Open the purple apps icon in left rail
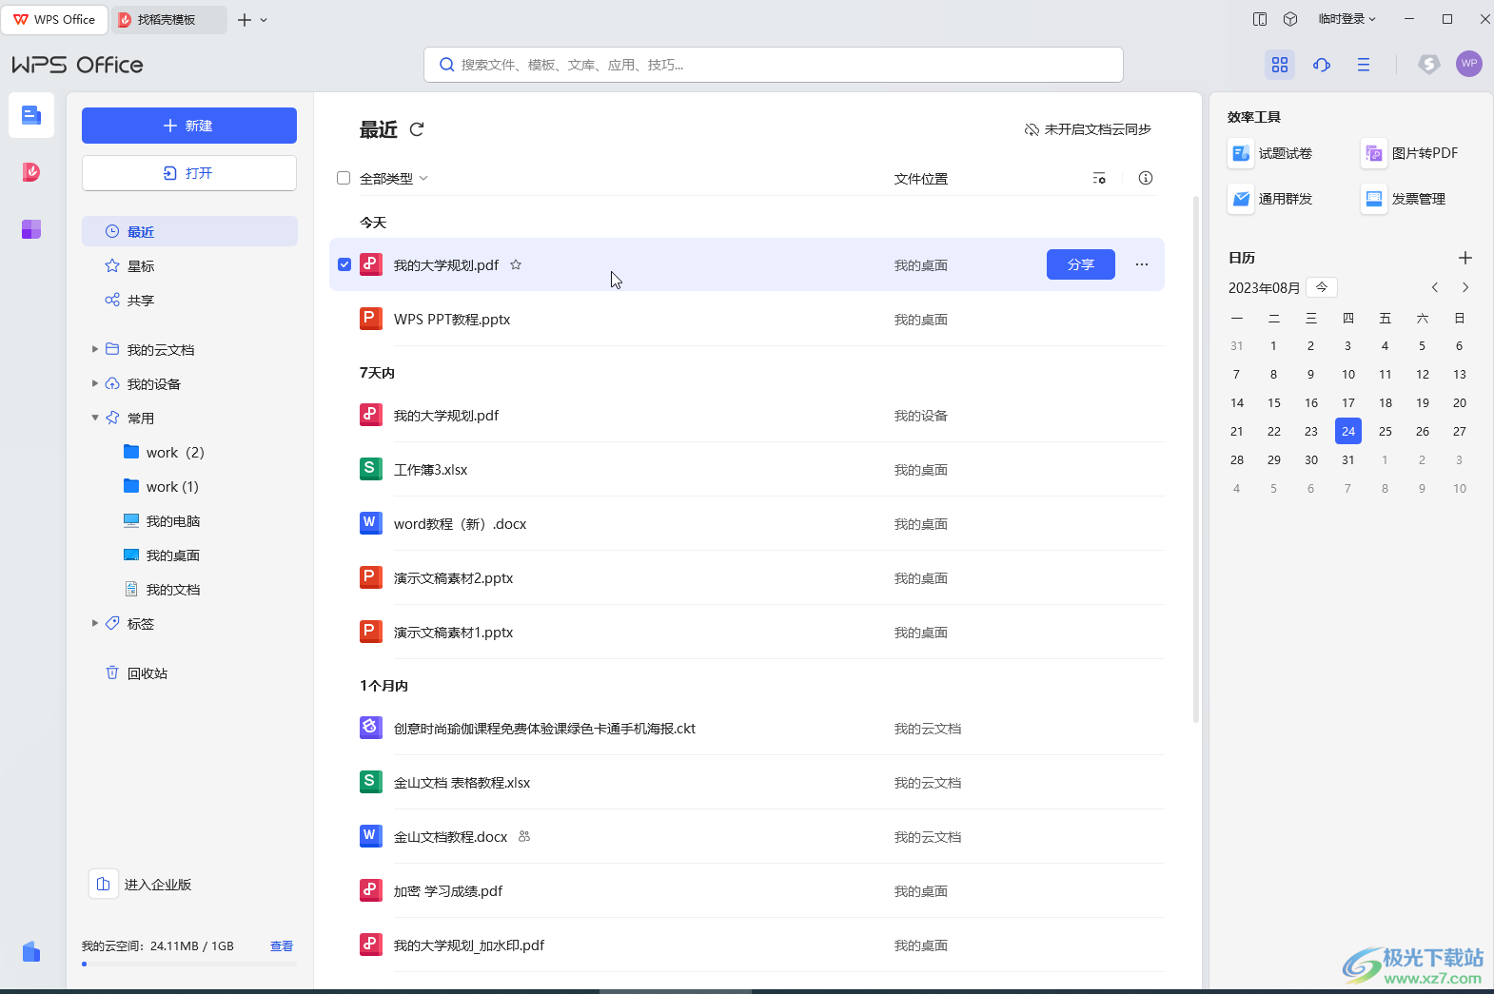This screenshot has height=994, width=1494. click(x=31, y=229)
